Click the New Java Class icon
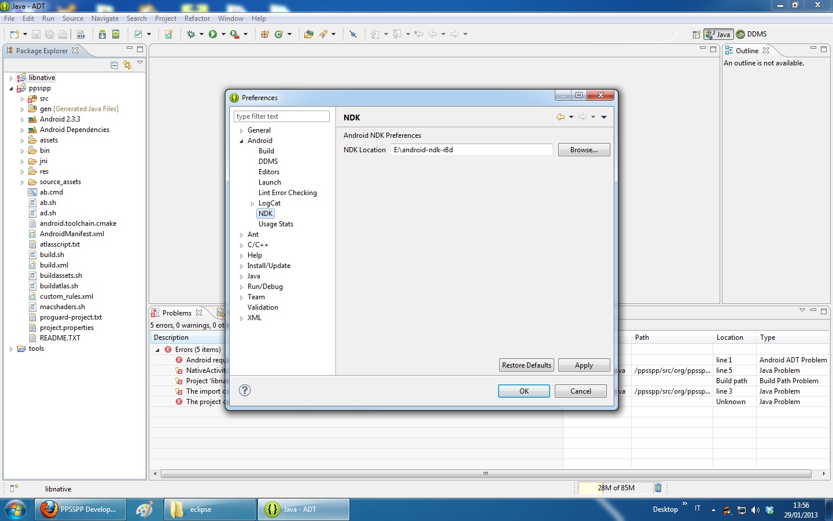The image size is (833, 521). point(279,34)
